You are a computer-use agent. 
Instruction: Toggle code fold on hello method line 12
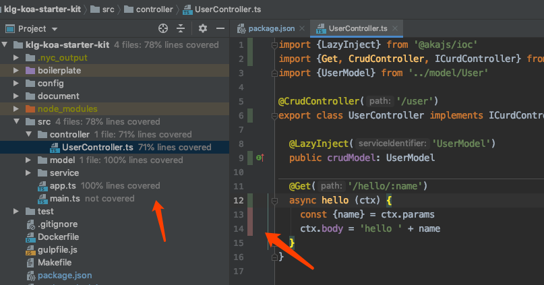click(274, 201)
